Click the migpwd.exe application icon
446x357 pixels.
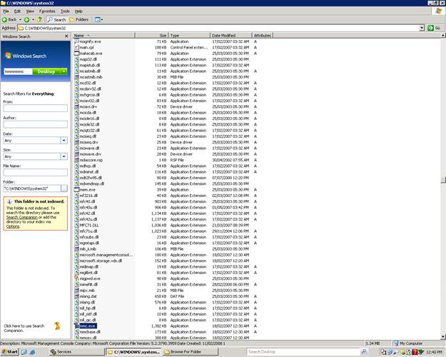tap(76, 278)
